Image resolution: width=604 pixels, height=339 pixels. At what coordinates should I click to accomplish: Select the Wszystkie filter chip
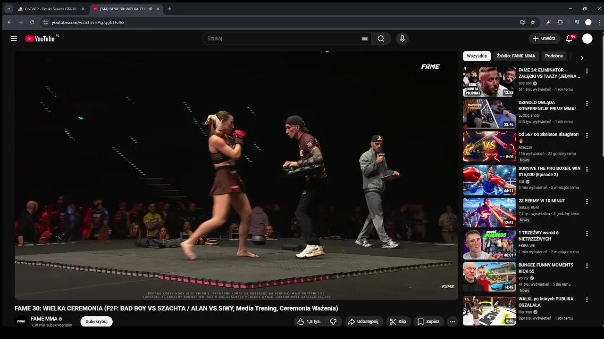pyautogui.click(x=477, y=56)
